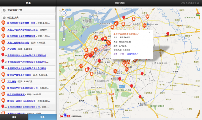This screenshot has height=120, width=202.
Task: Click hospital icon beside 黑龙江中医药大学附属第二医院
Action: point(3,29)
